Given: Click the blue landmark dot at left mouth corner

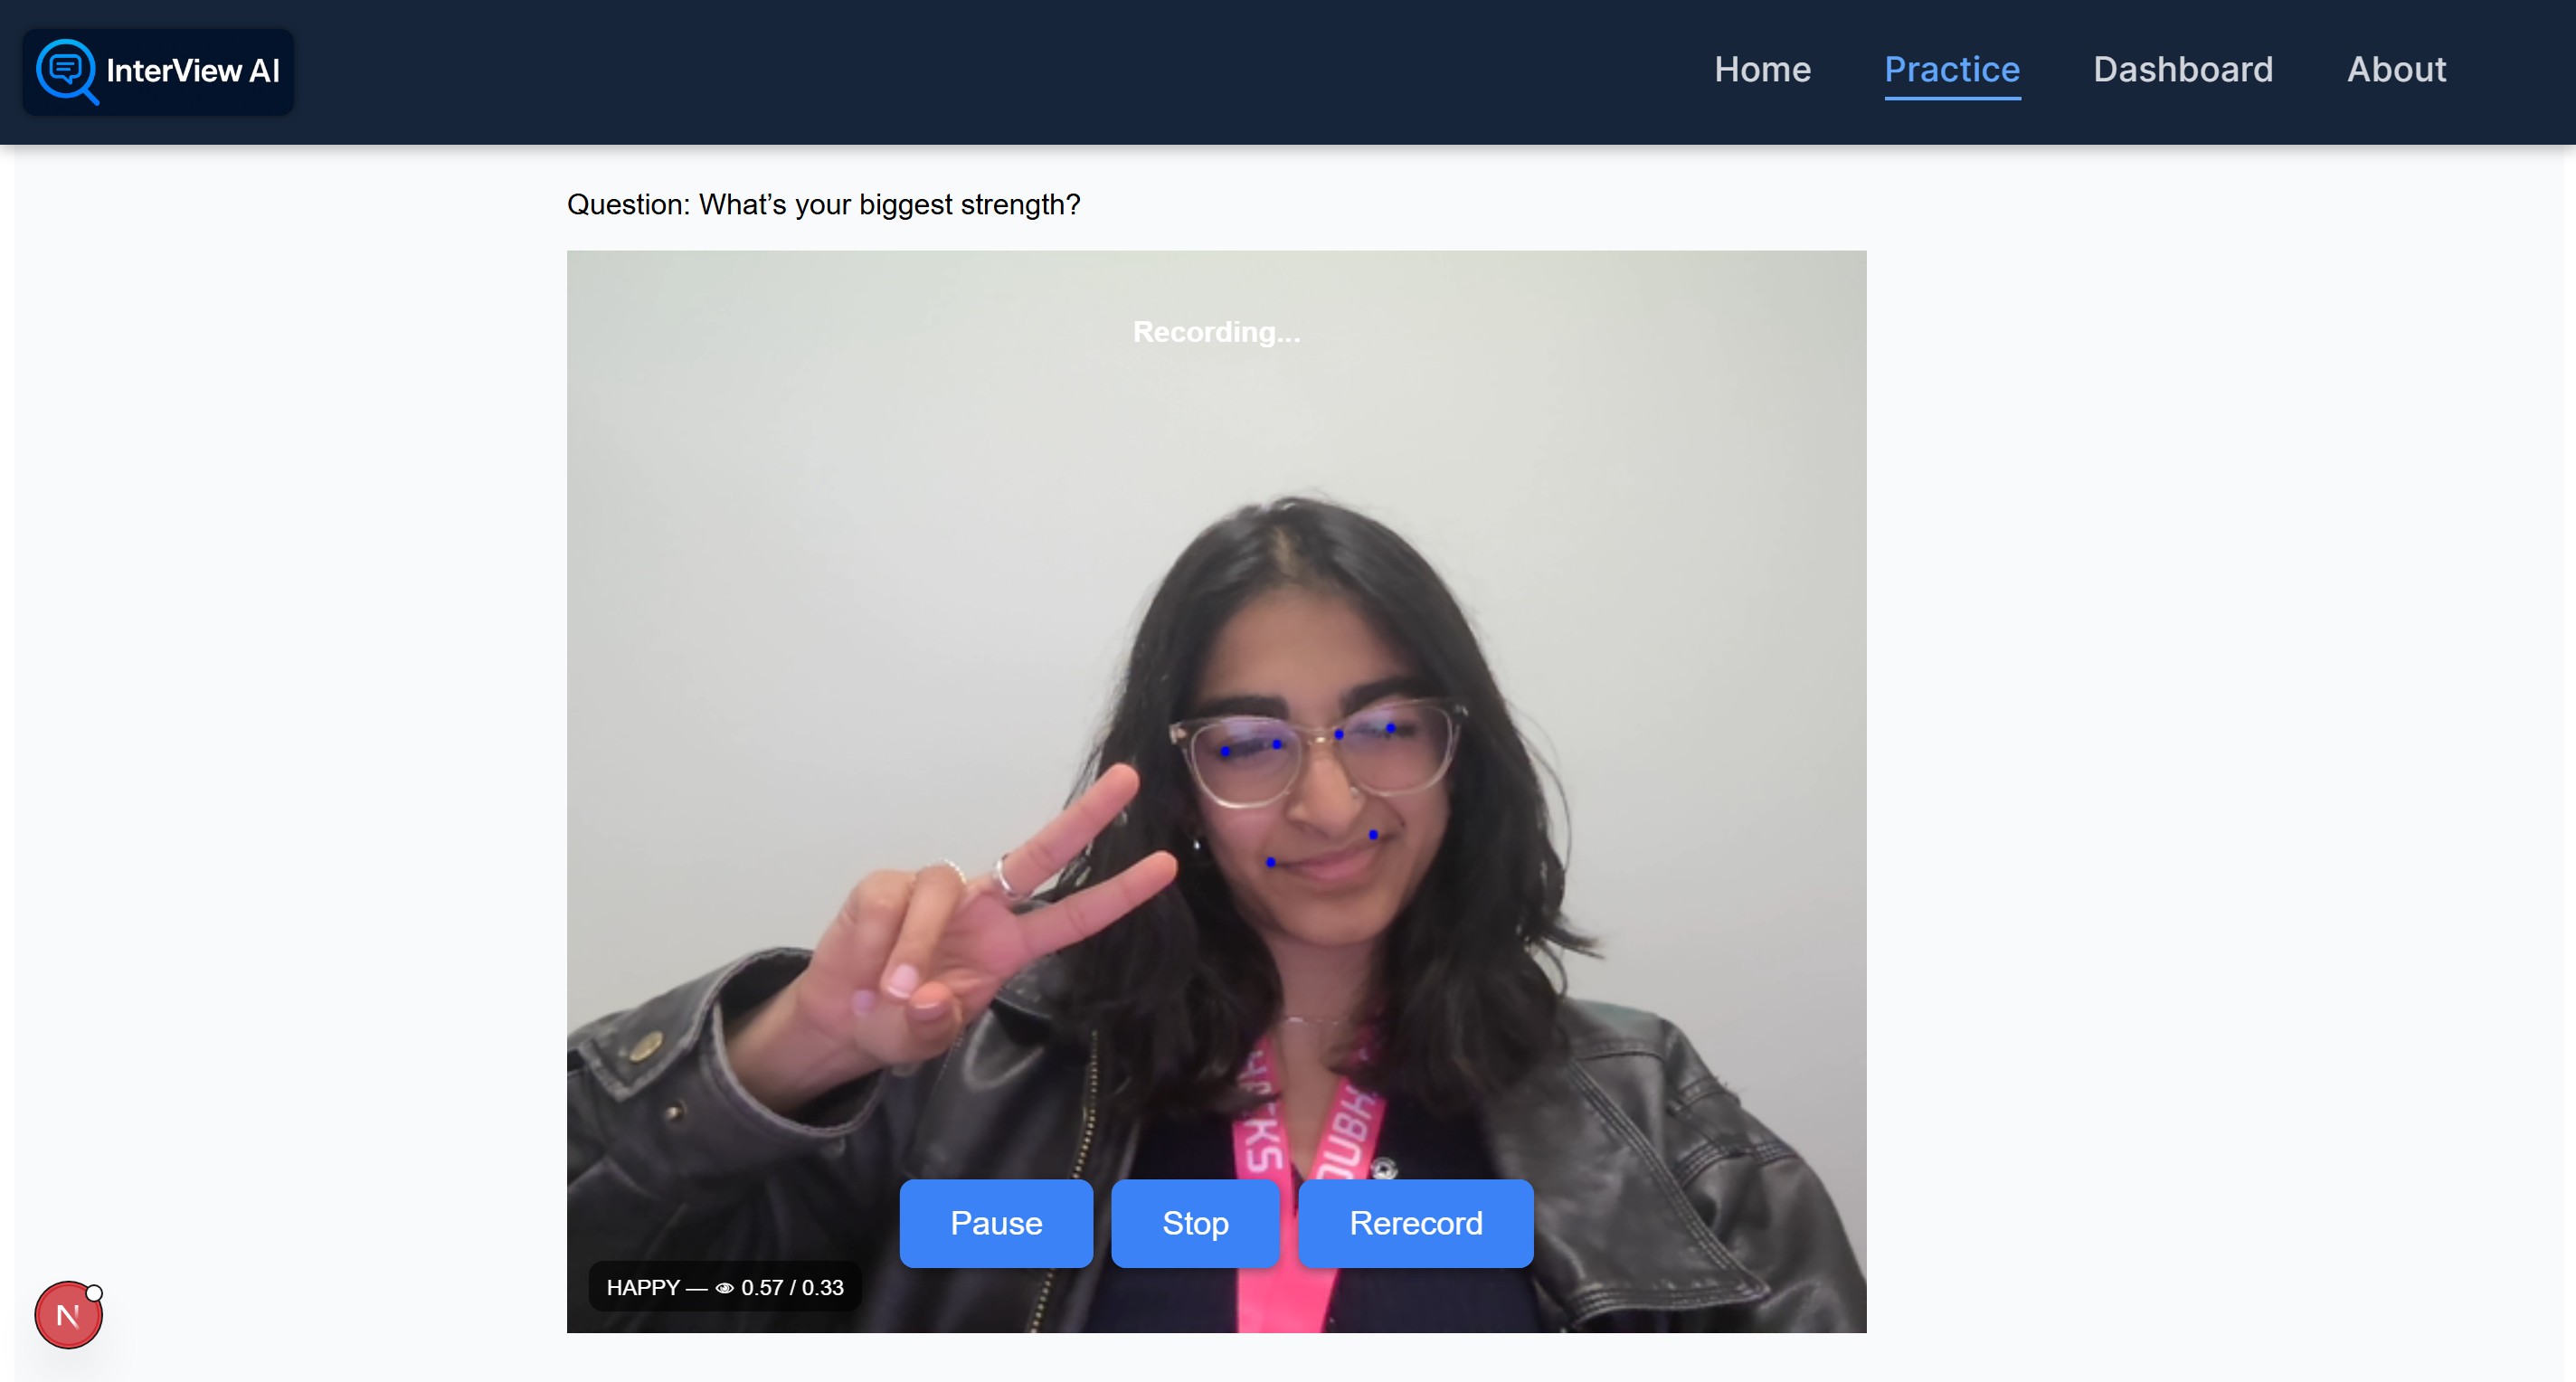Looking at the screenshot, I should point(1270,861).
